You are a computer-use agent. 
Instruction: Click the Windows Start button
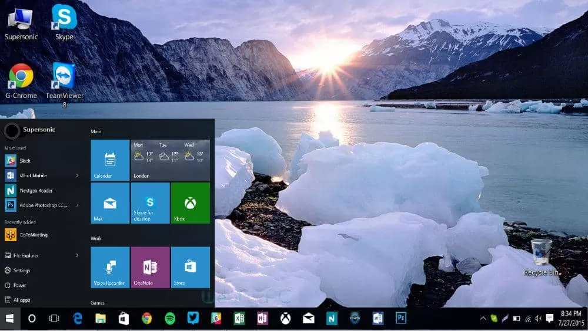(10, 319)
